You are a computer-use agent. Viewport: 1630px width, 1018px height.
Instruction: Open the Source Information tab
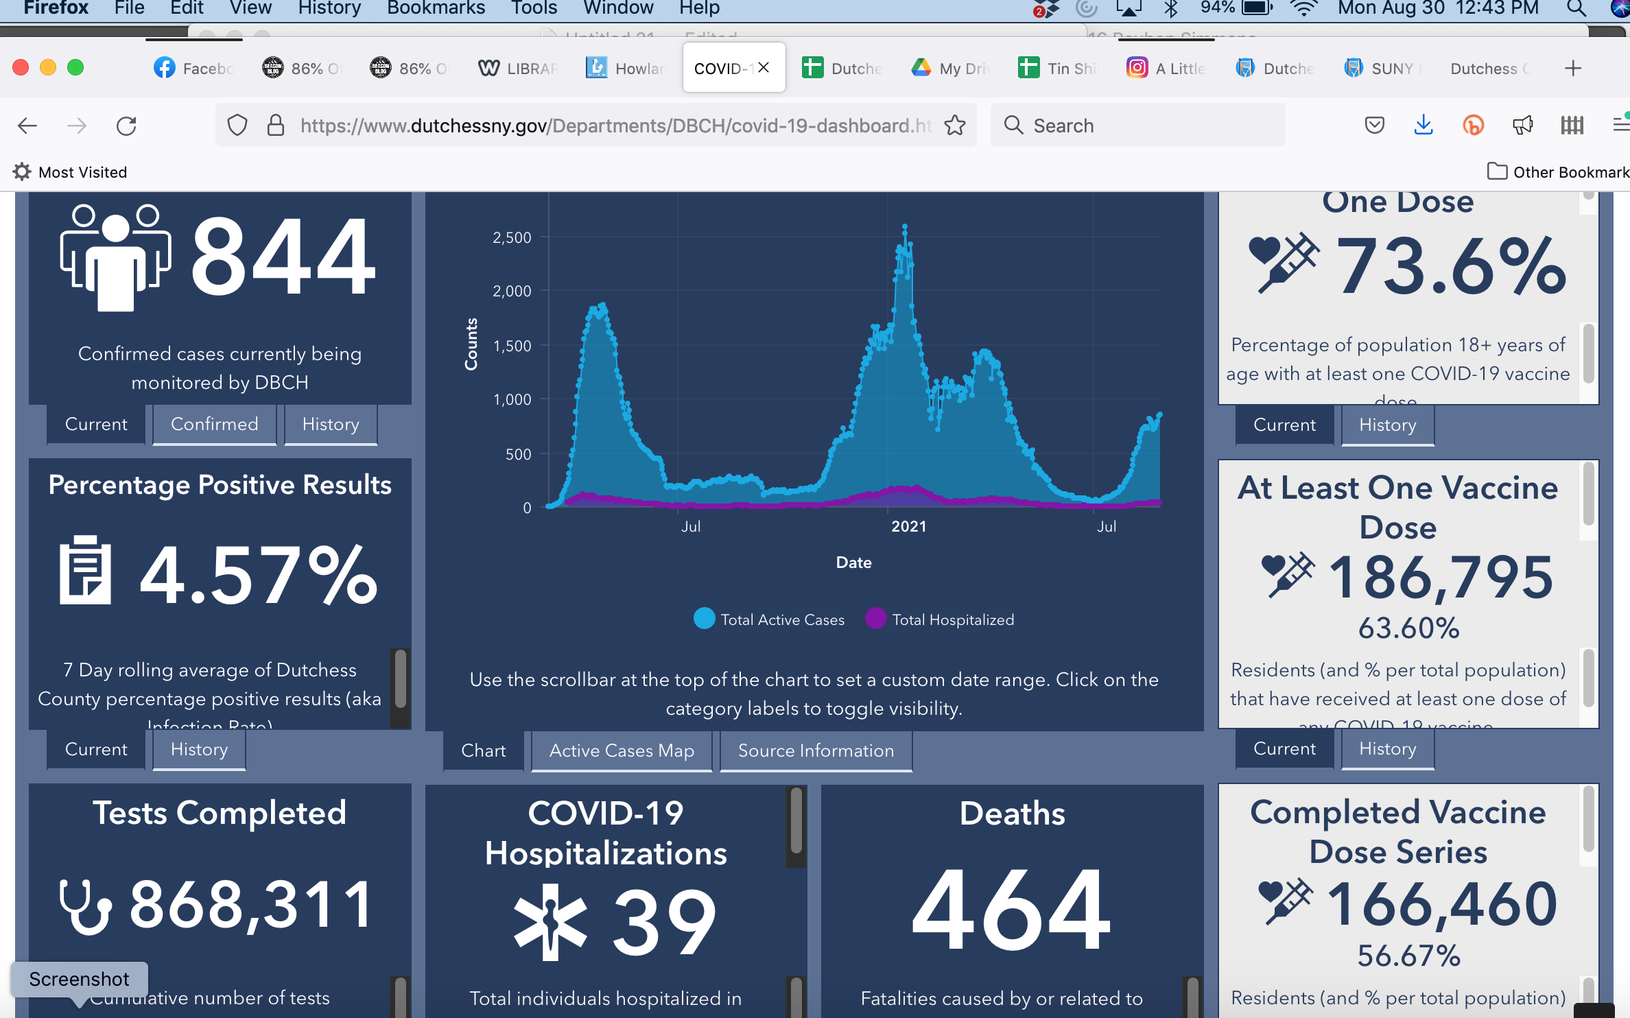pos(816,750)
